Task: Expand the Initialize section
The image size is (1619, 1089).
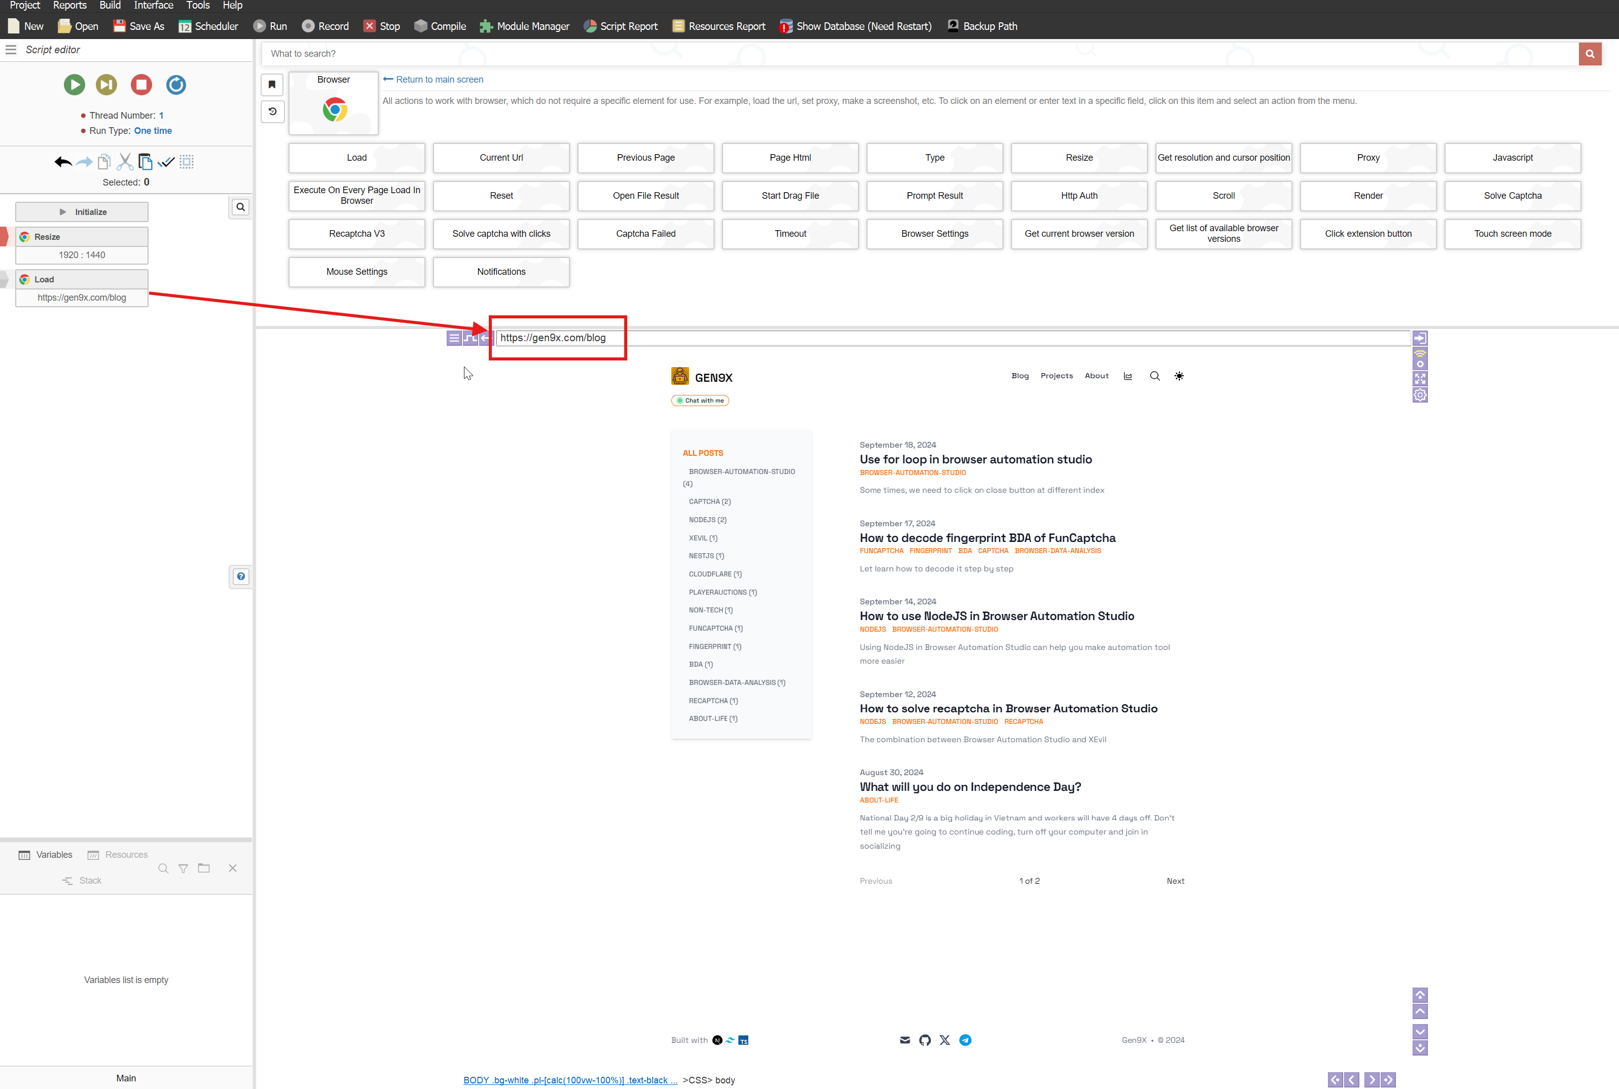Action: [82, 212]
